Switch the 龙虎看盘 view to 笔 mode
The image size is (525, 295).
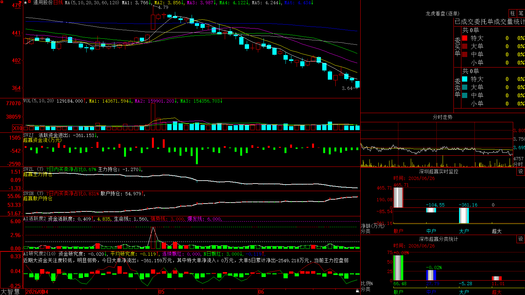[x=521, y=13]
